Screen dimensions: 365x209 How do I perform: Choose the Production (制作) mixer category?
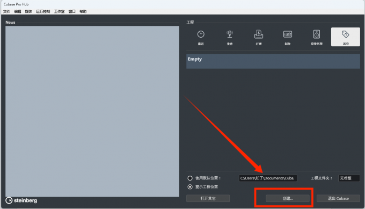(288, 37)
